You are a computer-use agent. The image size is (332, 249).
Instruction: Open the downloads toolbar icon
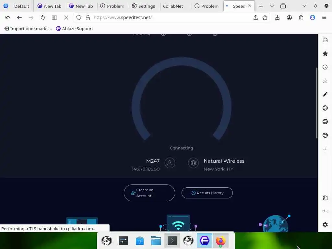point(278,18)
